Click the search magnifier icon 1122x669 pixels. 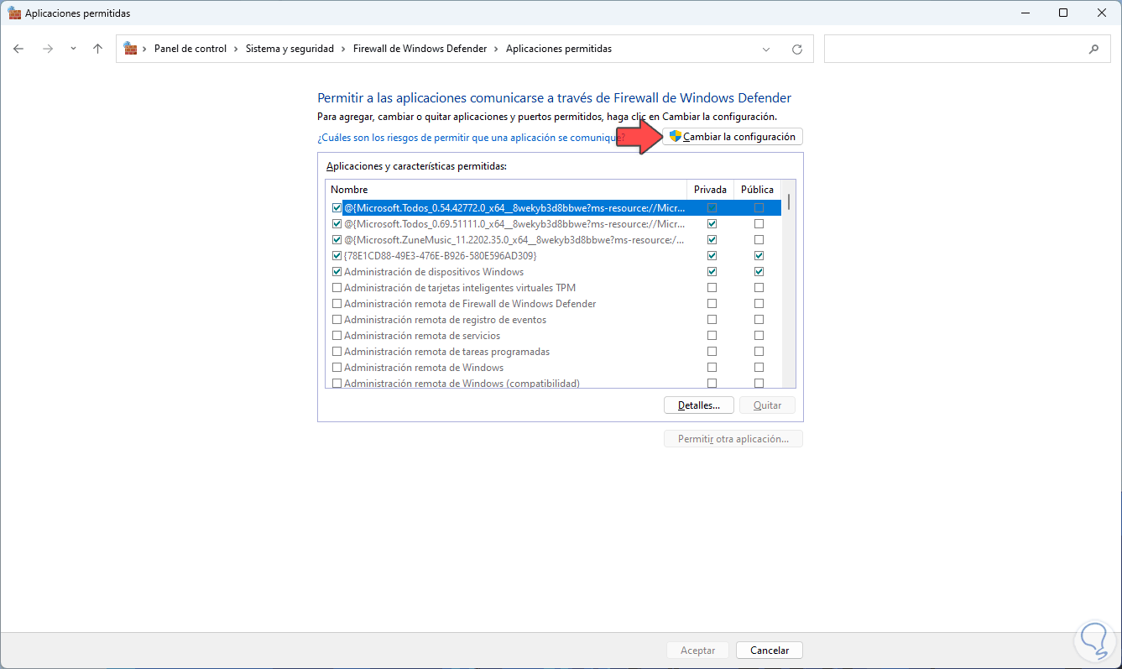[1093, 49]
